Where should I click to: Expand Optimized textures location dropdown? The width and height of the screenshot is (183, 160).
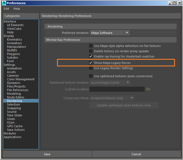tap(110, 82)
